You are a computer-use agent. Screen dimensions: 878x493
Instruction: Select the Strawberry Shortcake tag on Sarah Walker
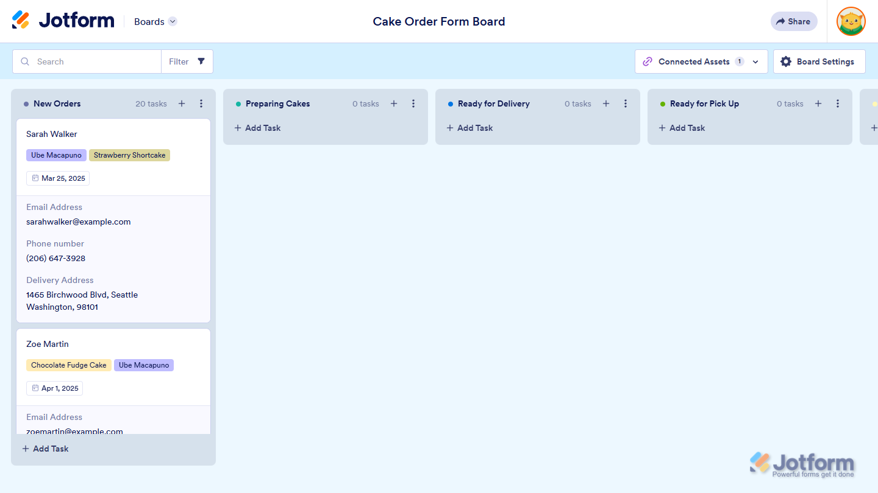(x=129, y=155)
